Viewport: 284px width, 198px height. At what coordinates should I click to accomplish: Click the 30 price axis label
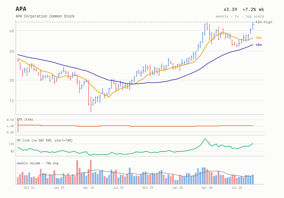pos(12,51)
